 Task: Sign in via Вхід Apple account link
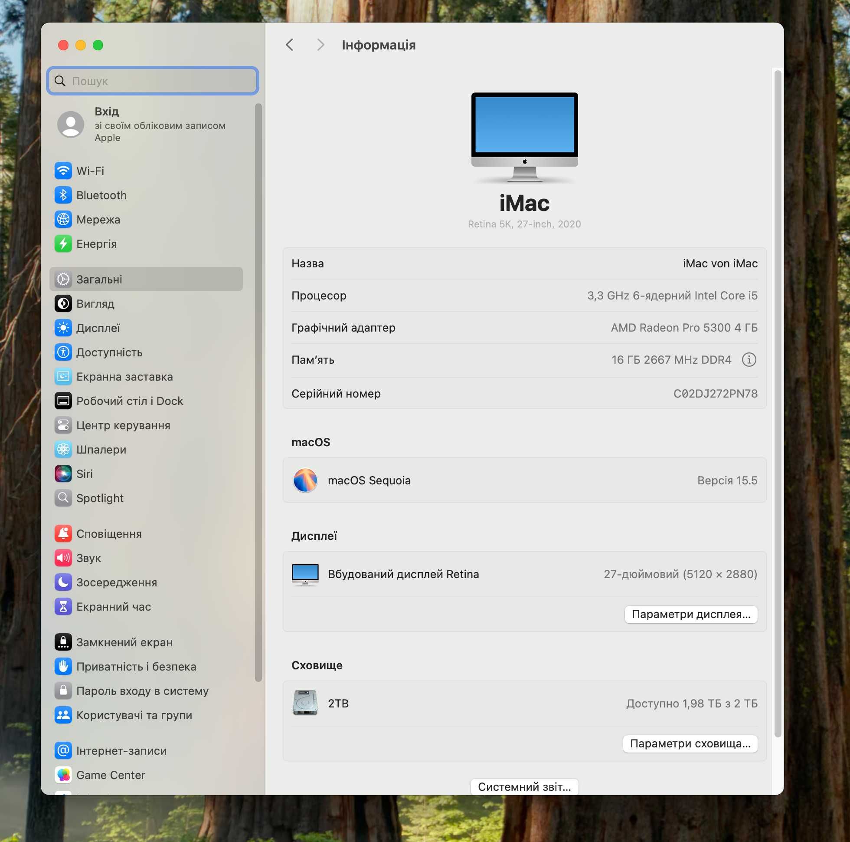coord(160,124)
